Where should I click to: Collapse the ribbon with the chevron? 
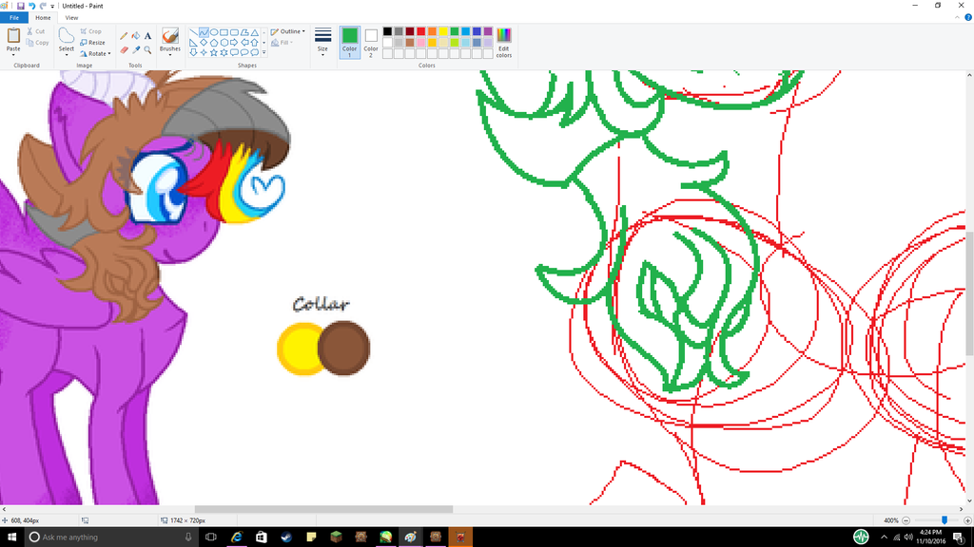(x=957, y=17)
